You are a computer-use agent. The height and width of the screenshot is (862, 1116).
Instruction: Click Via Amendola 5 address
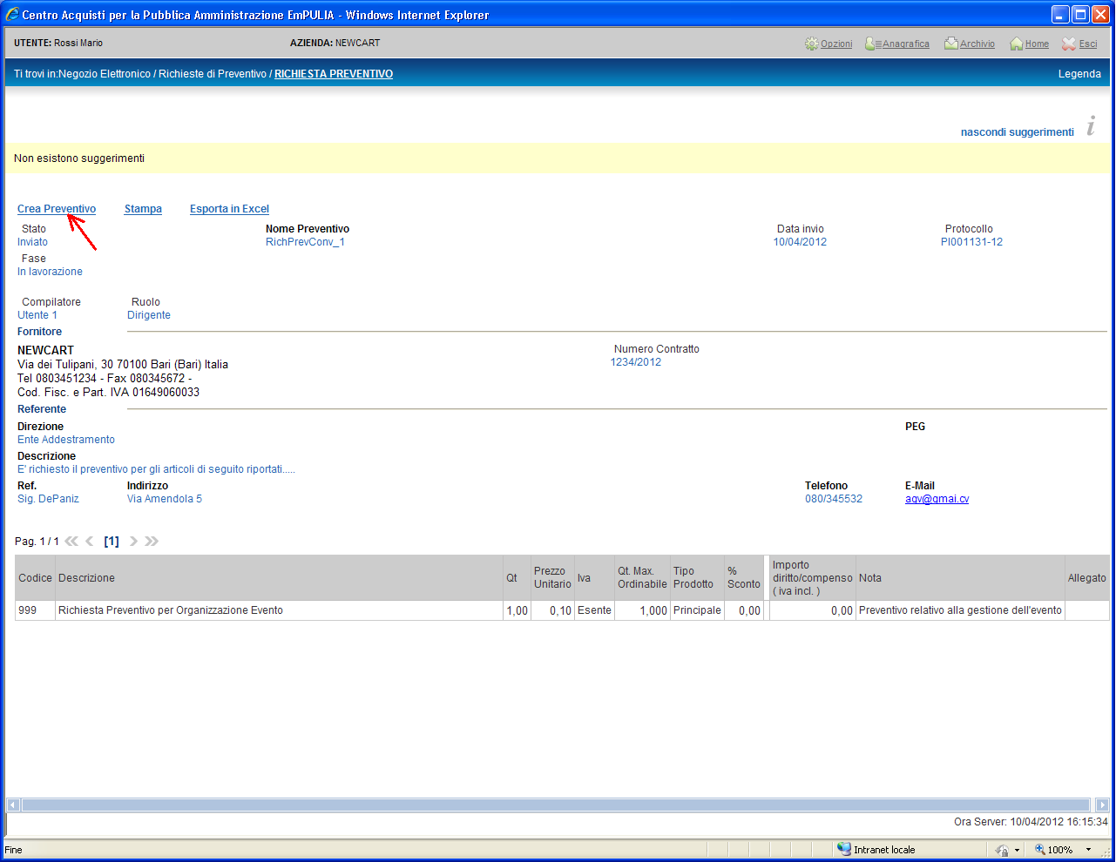165,499
